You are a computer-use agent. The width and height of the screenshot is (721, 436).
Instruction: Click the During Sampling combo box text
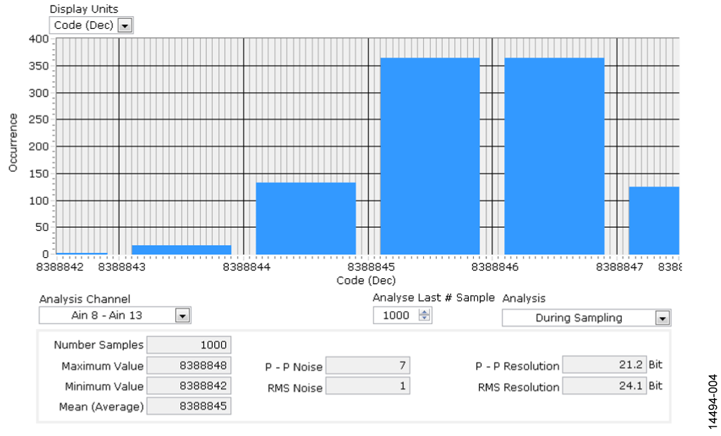[579, 318]
